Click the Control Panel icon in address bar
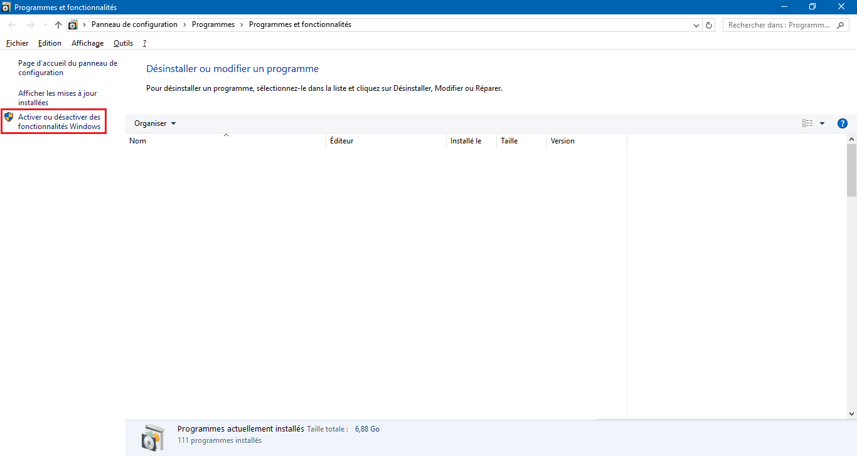Image resolution: width=857 pixels, height=456 pixels. pyautogui.click(x=73, y=25)
